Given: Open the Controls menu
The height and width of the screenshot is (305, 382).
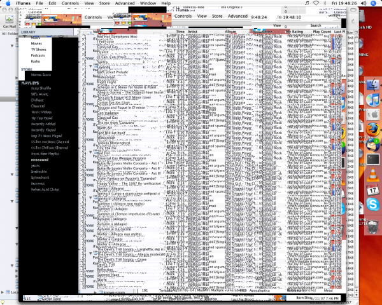Looking at the screenshot, I should pyautogui.click(x=71, y=4).
